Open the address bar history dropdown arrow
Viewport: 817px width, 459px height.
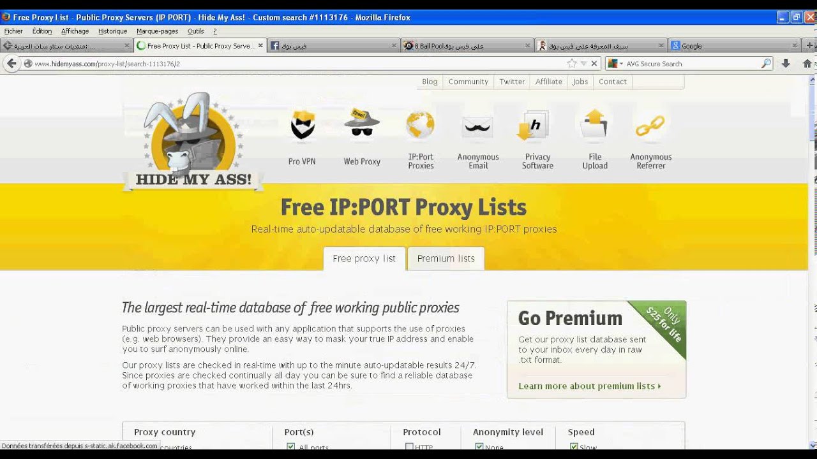[583, 64]
